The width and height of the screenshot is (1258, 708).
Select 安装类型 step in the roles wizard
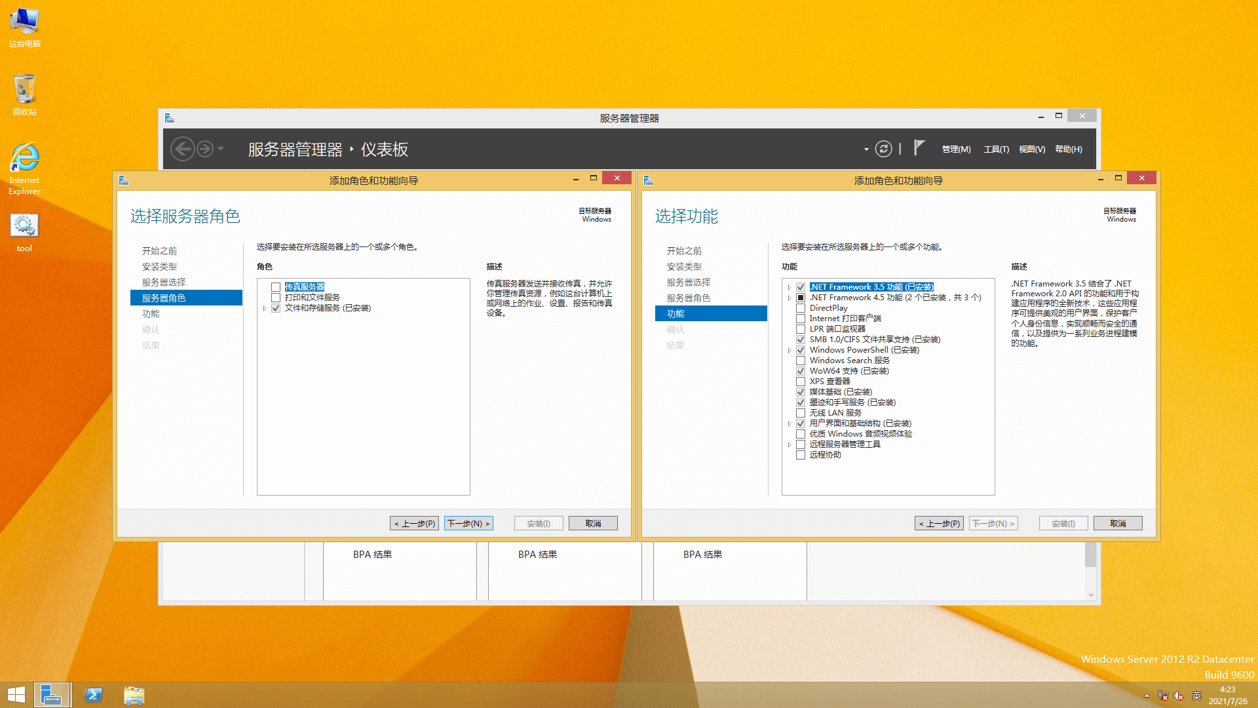coord(159,267)
